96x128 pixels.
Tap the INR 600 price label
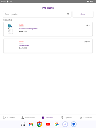coord(87,42)
